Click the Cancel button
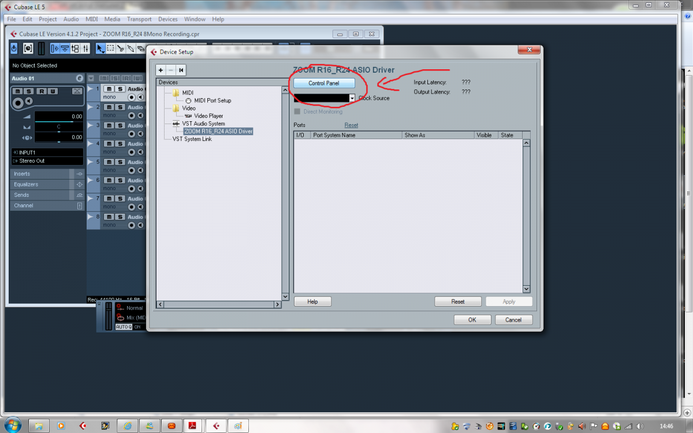Screen dimensions: 693x433 click(513, 320)
